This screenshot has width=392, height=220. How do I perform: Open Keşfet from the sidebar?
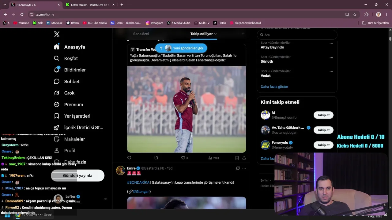66,58
